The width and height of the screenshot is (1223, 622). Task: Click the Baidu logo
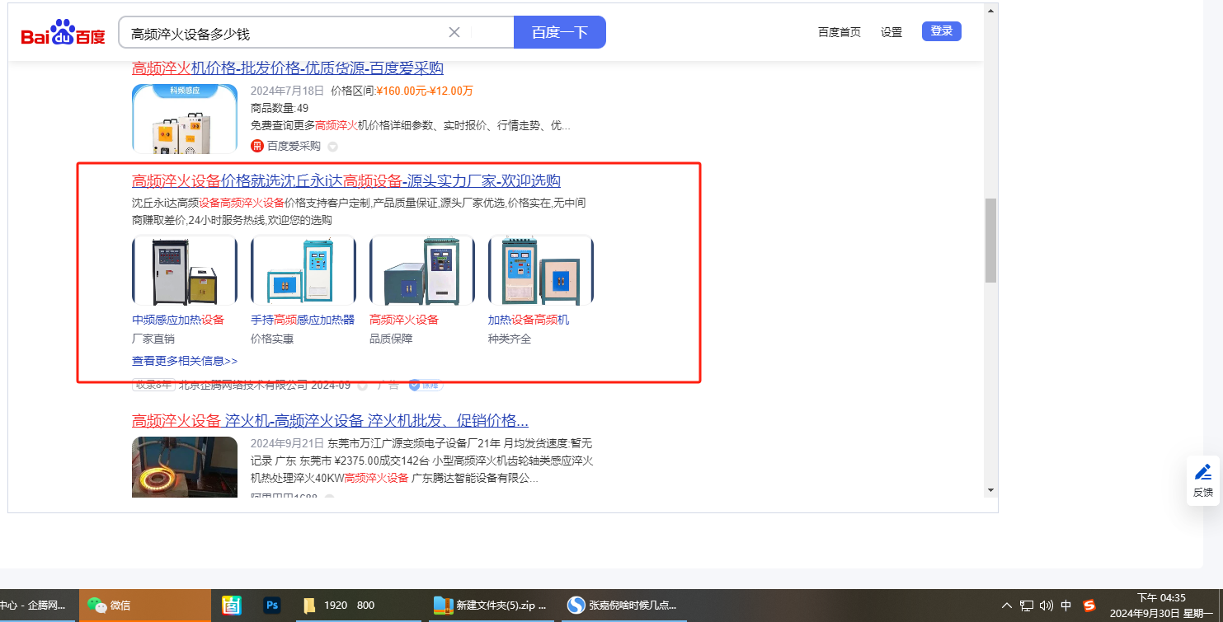coord(64,33)
